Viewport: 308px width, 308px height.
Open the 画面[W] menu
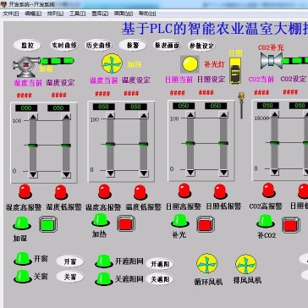point(124,14)
